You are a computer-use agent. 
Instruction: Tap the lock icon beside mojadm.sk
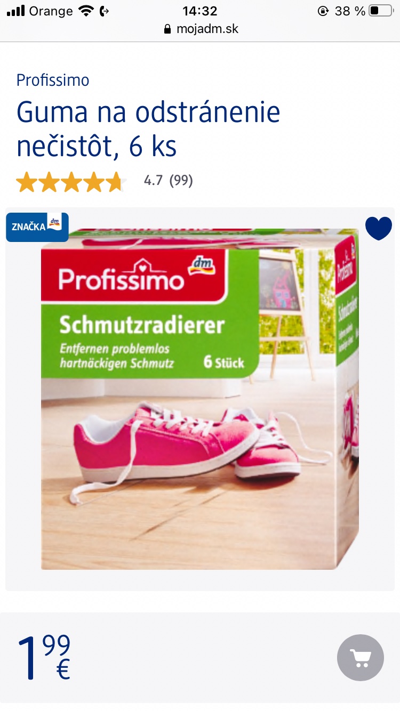click(x=168, y=29)
